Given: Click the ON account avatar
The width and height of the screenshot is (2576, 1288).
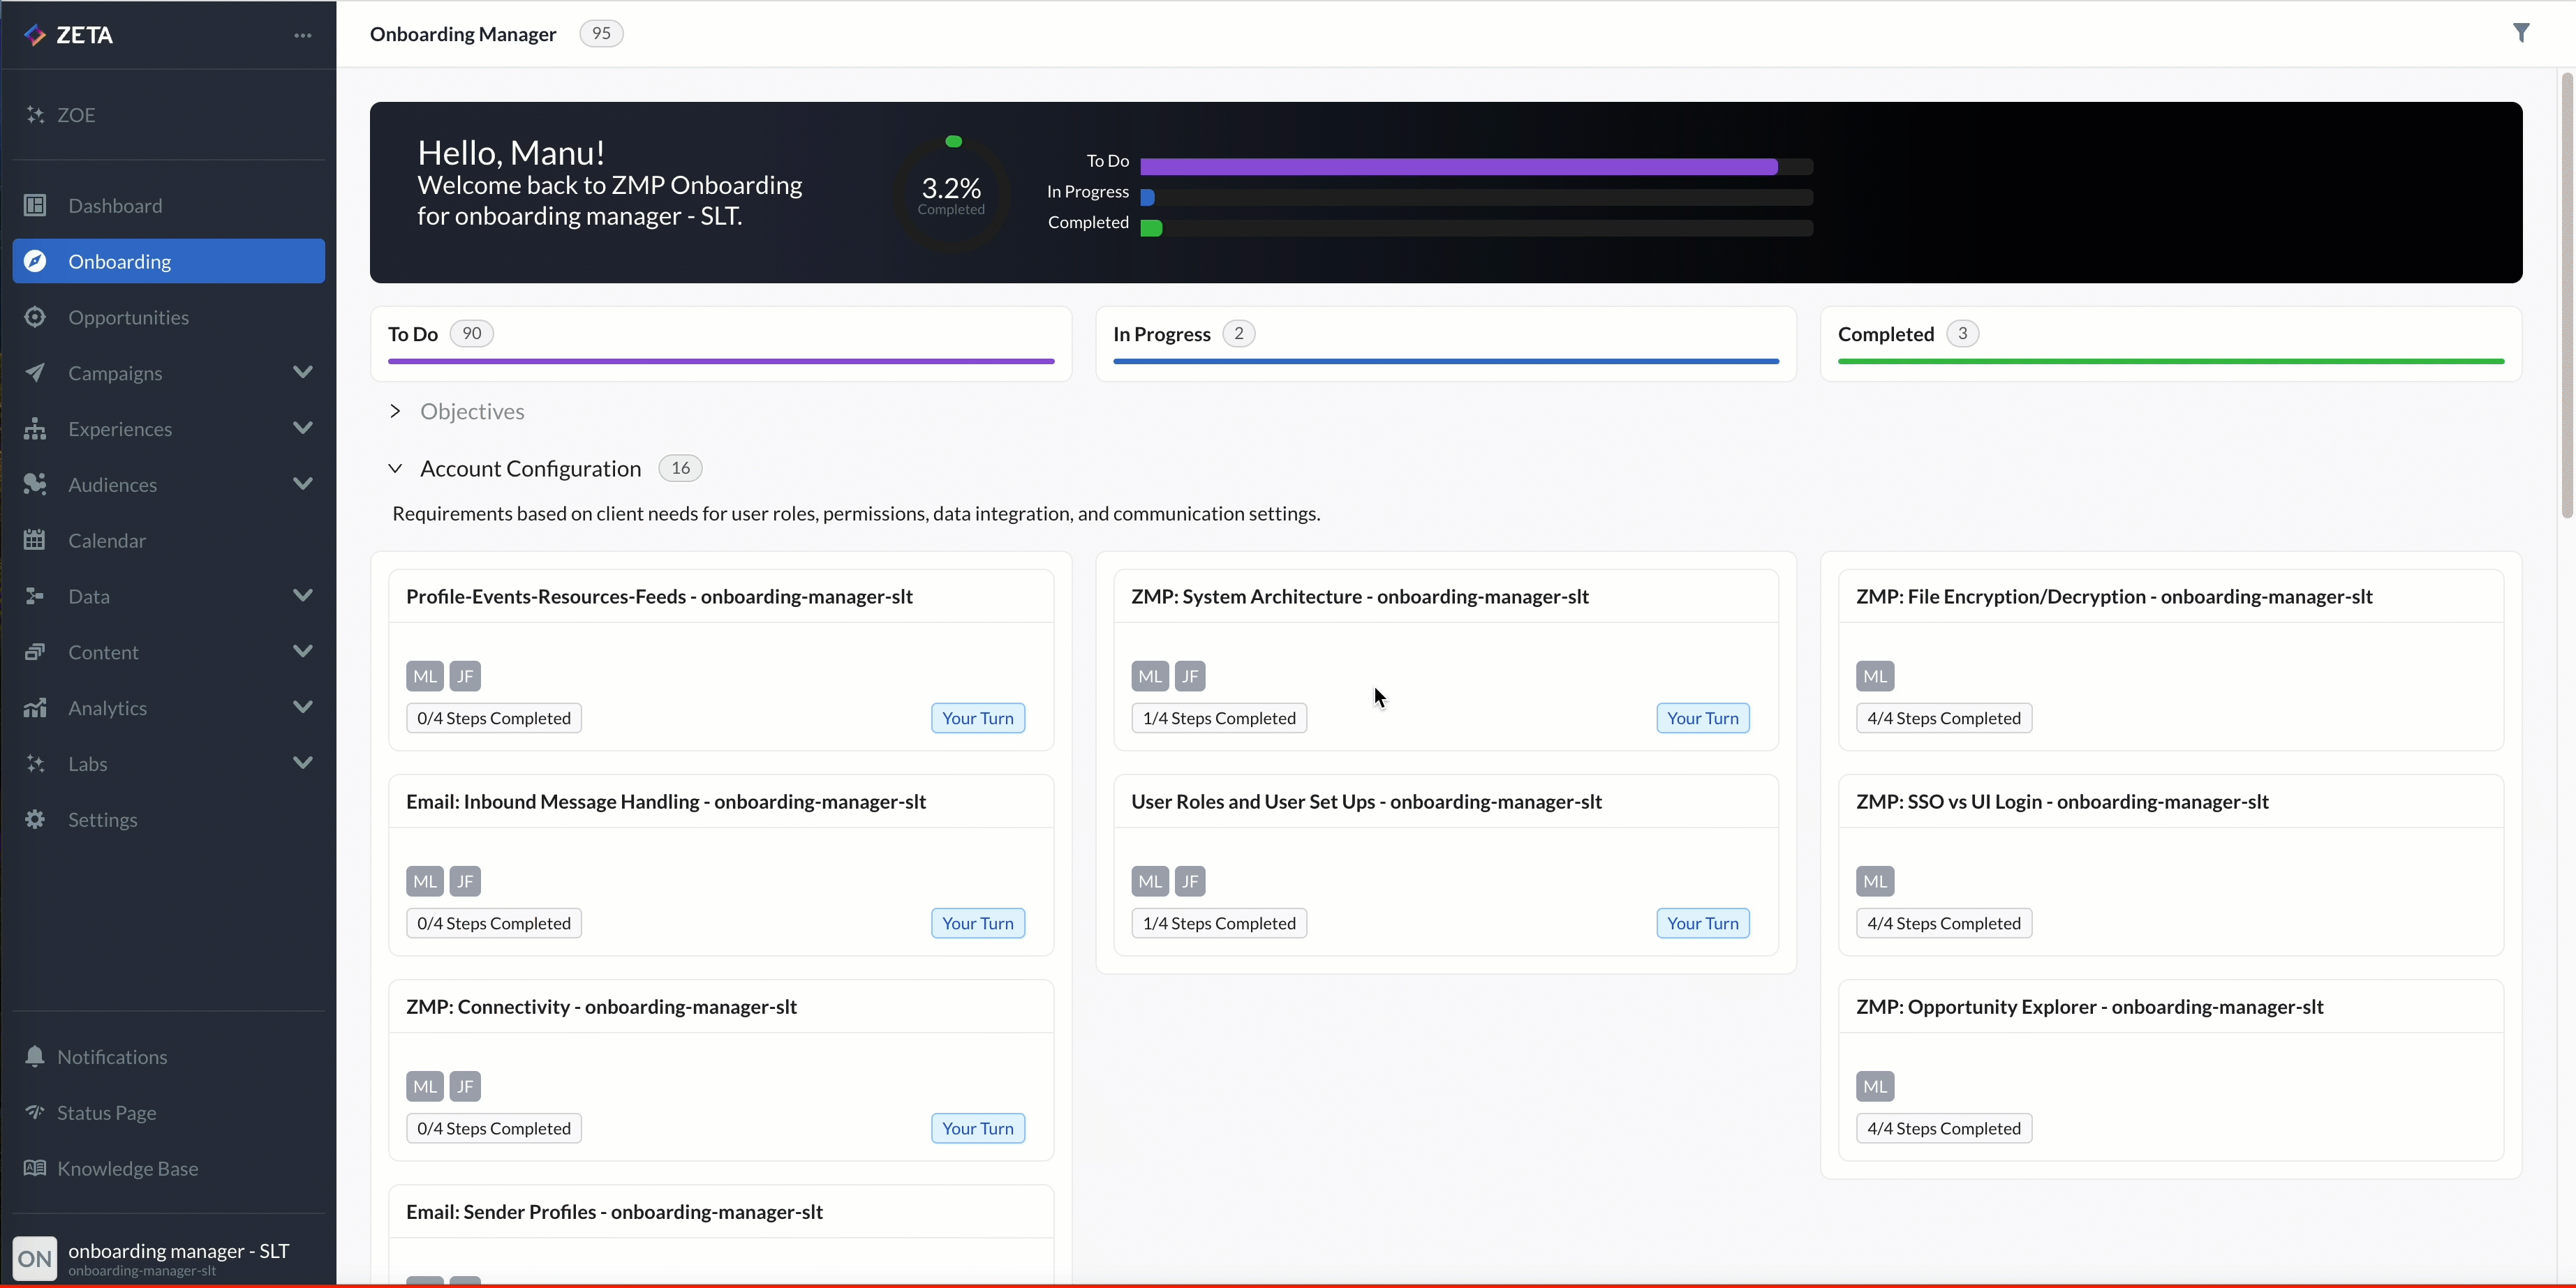Looking at the screenshot, I should [35, 1258].
